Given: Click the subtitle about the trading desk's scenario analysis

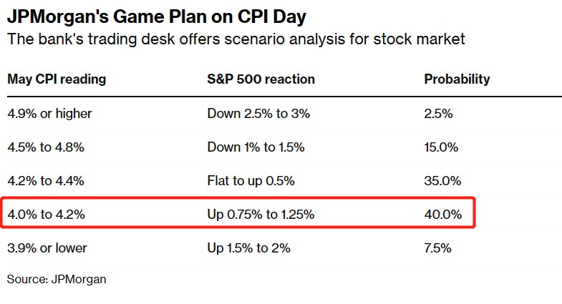Looking at the screenshot, I should click(236, 39).
